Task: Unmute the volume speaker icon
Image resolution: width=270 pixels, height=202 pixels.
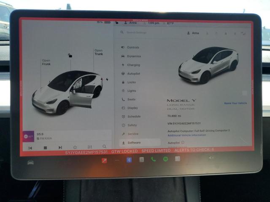Action: (211, 158)
